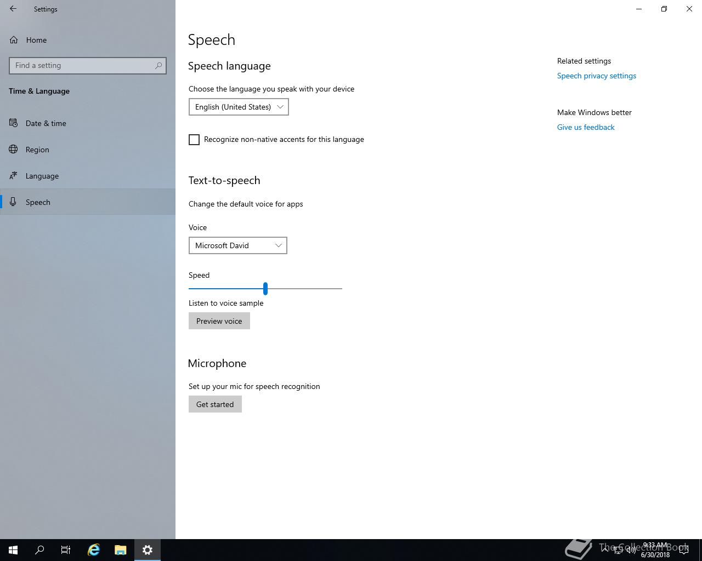Screen dimensions: 702x561
Task: Open taskbar Search
Action: [x=39, y=550]
